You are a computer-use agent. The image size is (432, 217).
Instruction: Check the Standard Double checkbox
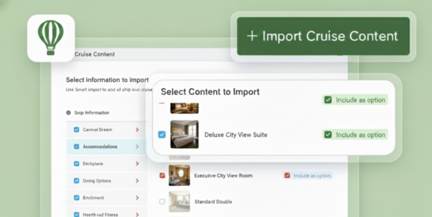(x=162, y=202)
